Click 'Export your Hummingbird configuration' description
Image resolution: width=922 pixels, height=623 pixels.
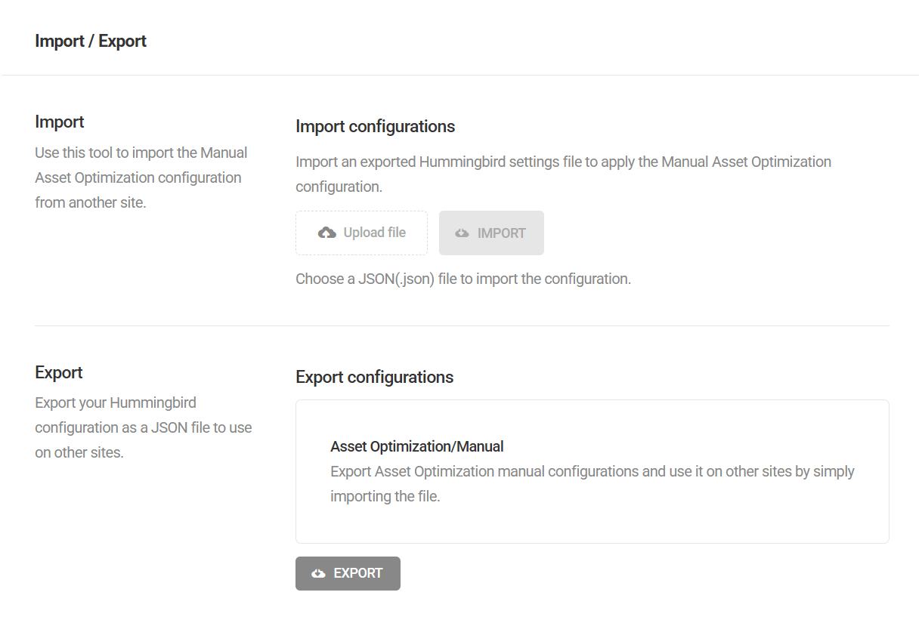pos(144,427)
